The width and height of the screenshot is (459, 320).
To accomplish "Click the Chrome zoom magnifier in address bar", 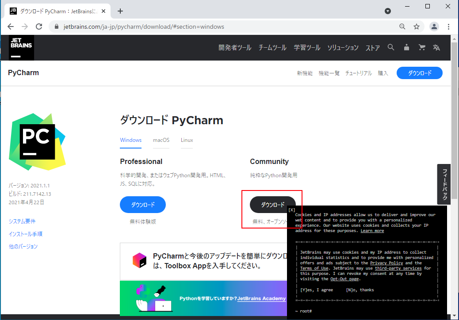I will tap(402, 27).
